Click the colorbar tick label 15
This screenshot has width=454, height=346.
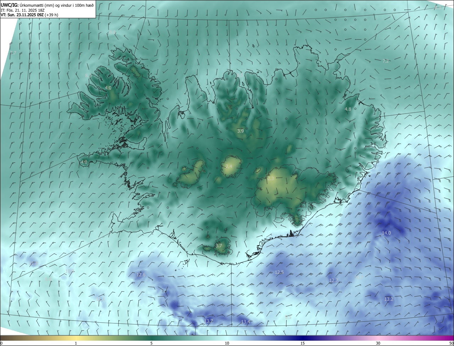[303, 343]
